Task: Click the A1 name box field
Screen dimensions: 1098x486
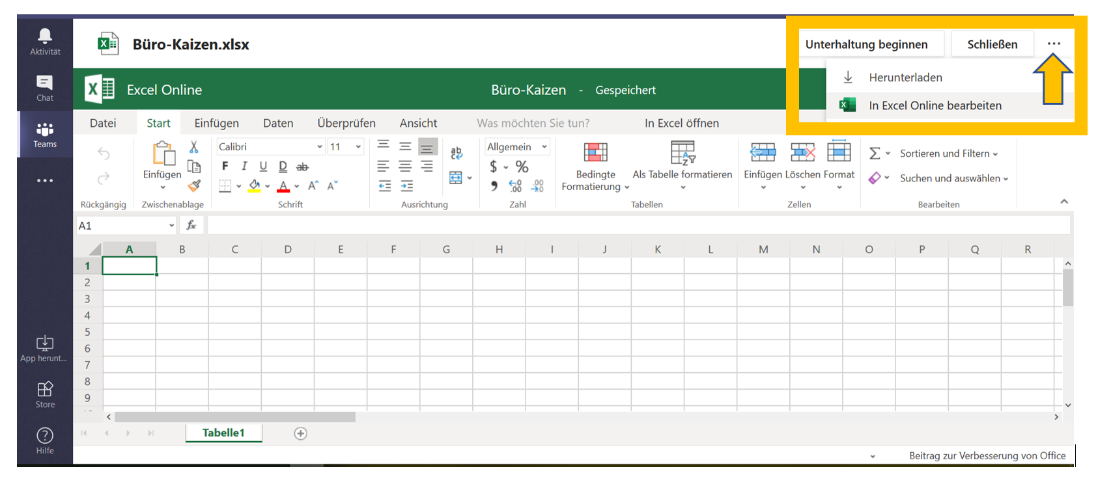Action: click(126, 226)
